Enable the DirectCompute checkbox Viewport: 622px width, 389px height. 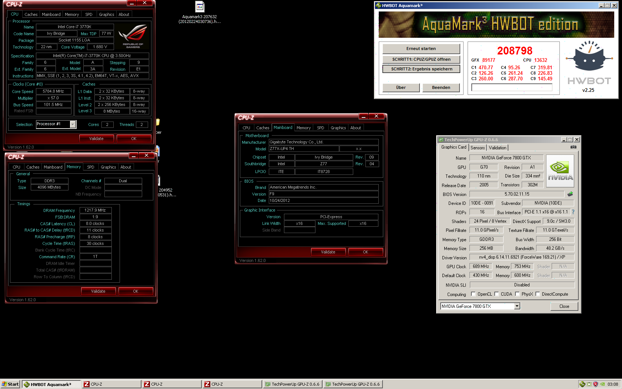pyautogui.click(x=538, y=294)
